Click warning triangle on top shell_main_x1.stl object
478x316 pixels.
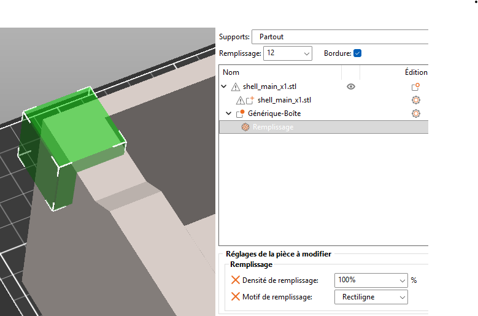[x=235, y=87]
